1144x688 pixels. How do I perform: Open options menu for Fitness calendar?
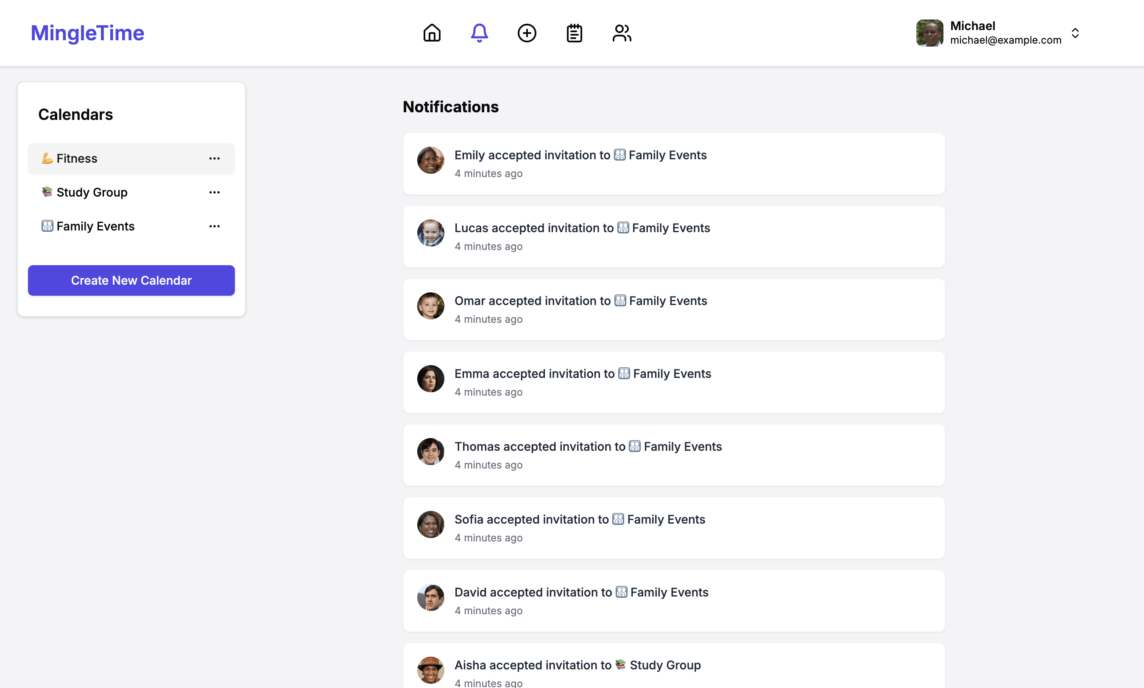[215, 158]
